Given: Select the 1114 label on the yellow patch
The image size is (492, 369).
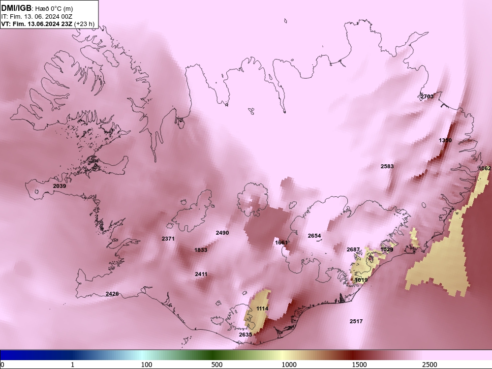Looking at the screenshot, I should click(262, 309).
